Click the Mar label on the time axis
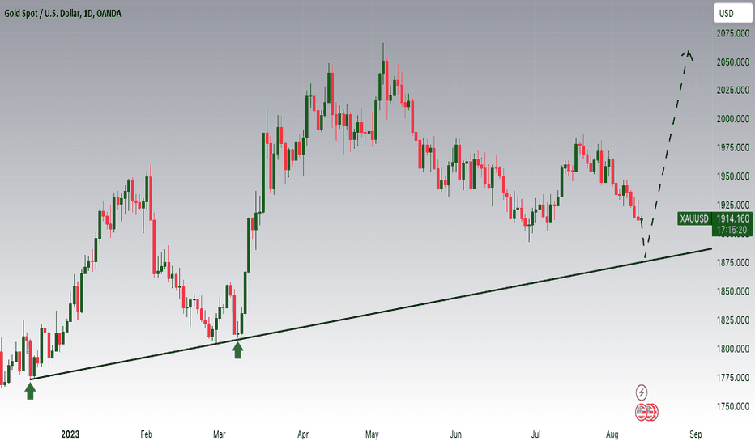The width and height of the screenshot is (755, 445). (219, 434)
